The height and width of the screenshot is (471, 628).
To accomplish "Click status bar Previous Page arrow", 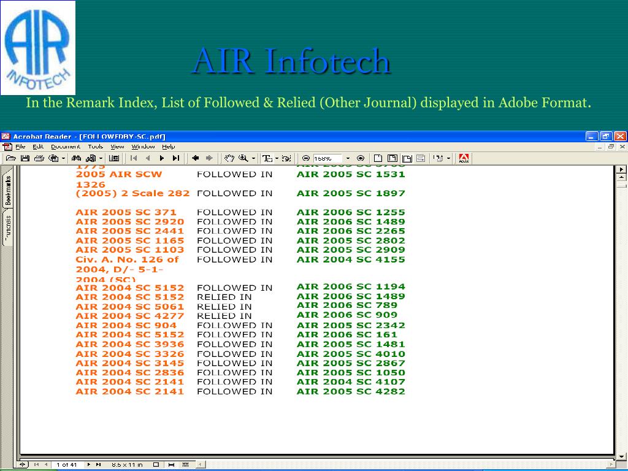I will (46, 465).
